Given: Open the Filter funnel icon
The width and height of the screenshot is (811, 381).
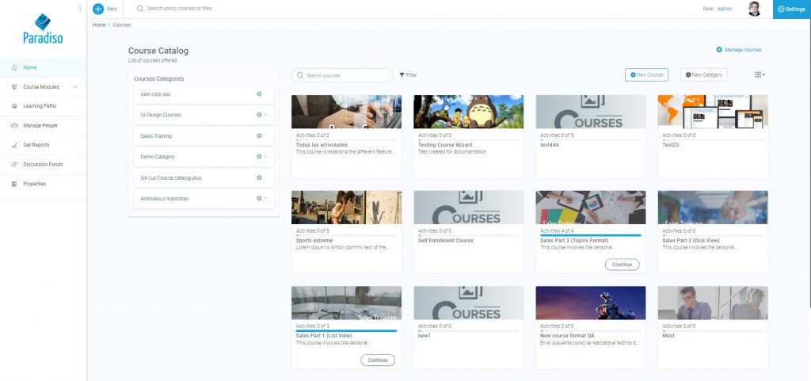Looking at the screenshot, I should coord(402,75).
